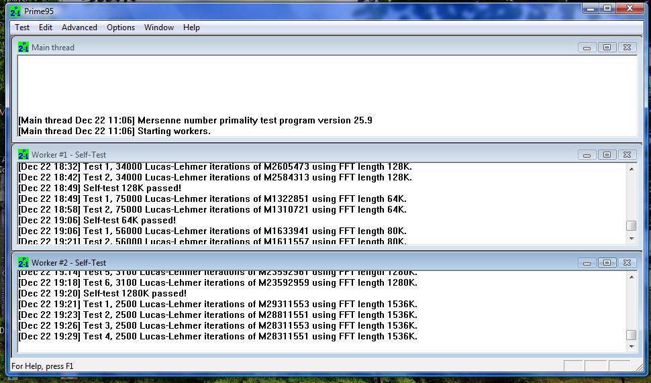
Task: Open the Edit menu
Action: [x=45, y=28]
